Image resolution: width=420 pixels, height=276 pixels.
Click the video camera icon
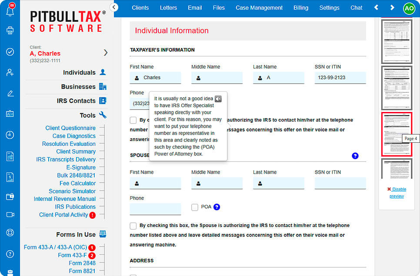(x=10, y=214)
